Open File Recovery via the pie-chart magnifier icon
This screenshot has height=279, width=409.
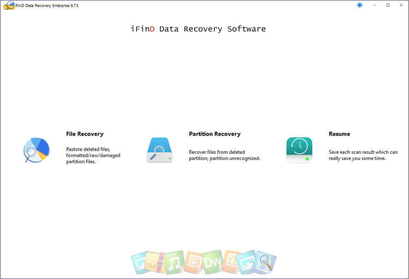[x=36, y=150]
